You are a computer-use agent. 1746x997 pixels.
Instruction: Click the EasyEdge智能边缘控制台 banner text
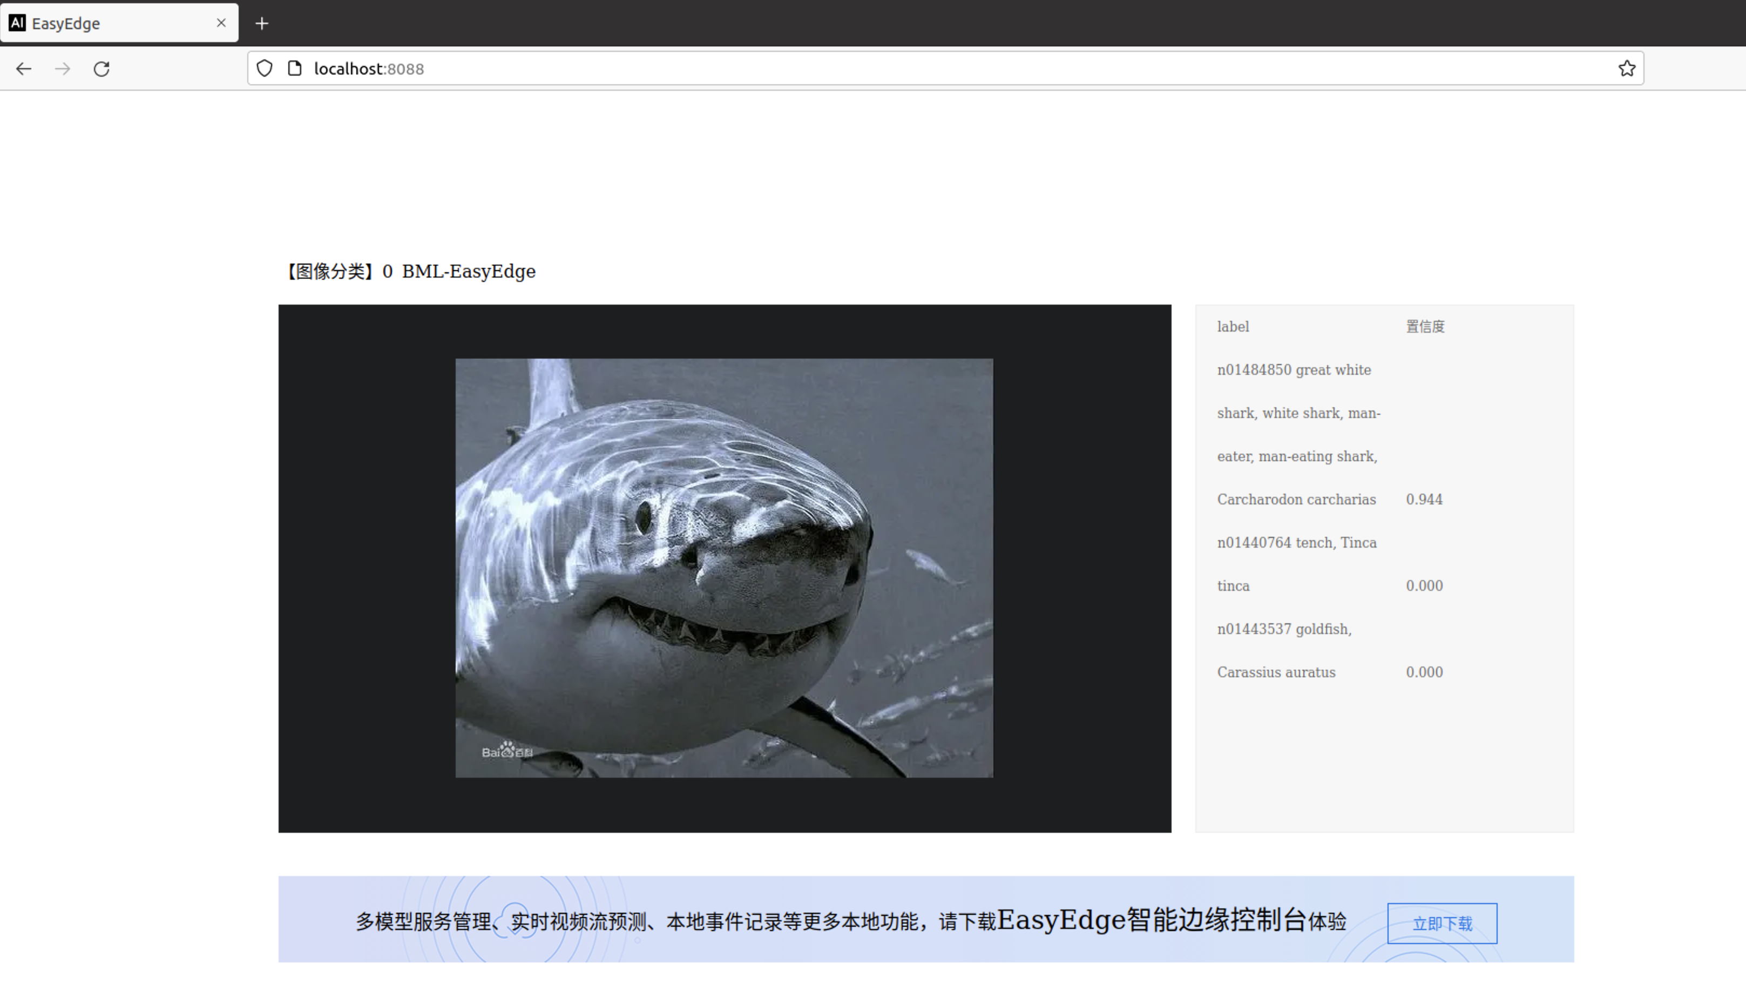click(x=1151, y=920)
